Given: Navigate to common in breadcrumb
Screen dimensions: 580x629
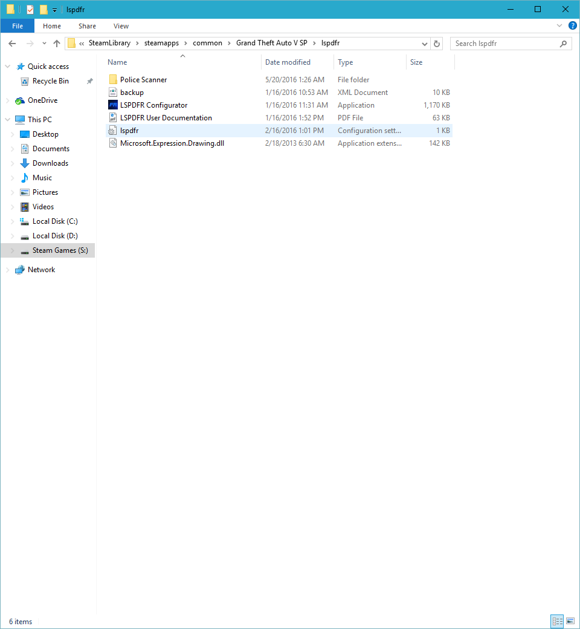Looking at the screenshot, I should 207,43.
